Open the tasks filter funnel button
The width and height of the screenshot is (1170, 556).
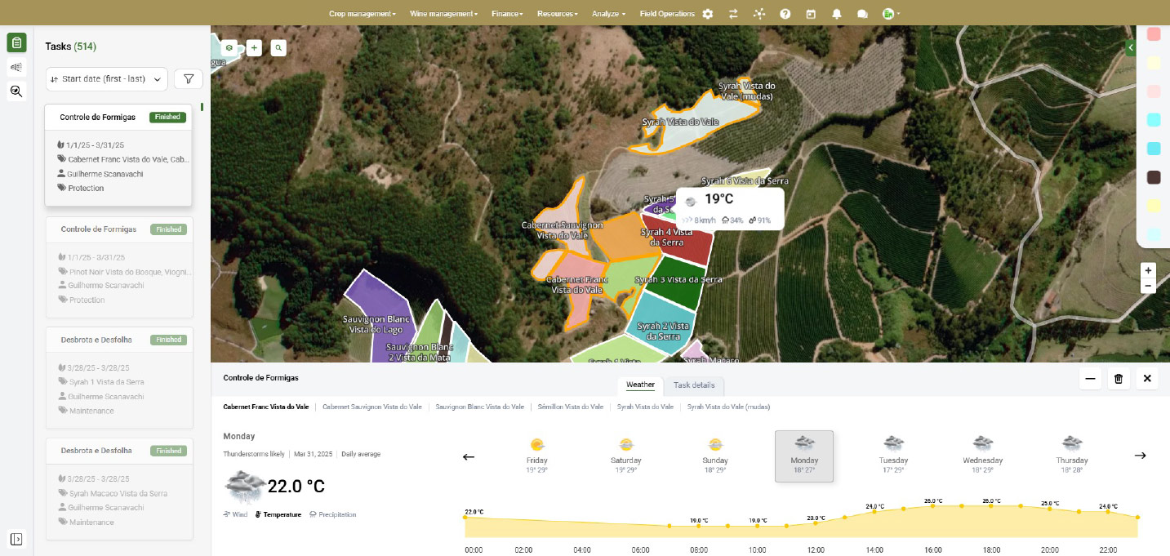coord(189,79)
